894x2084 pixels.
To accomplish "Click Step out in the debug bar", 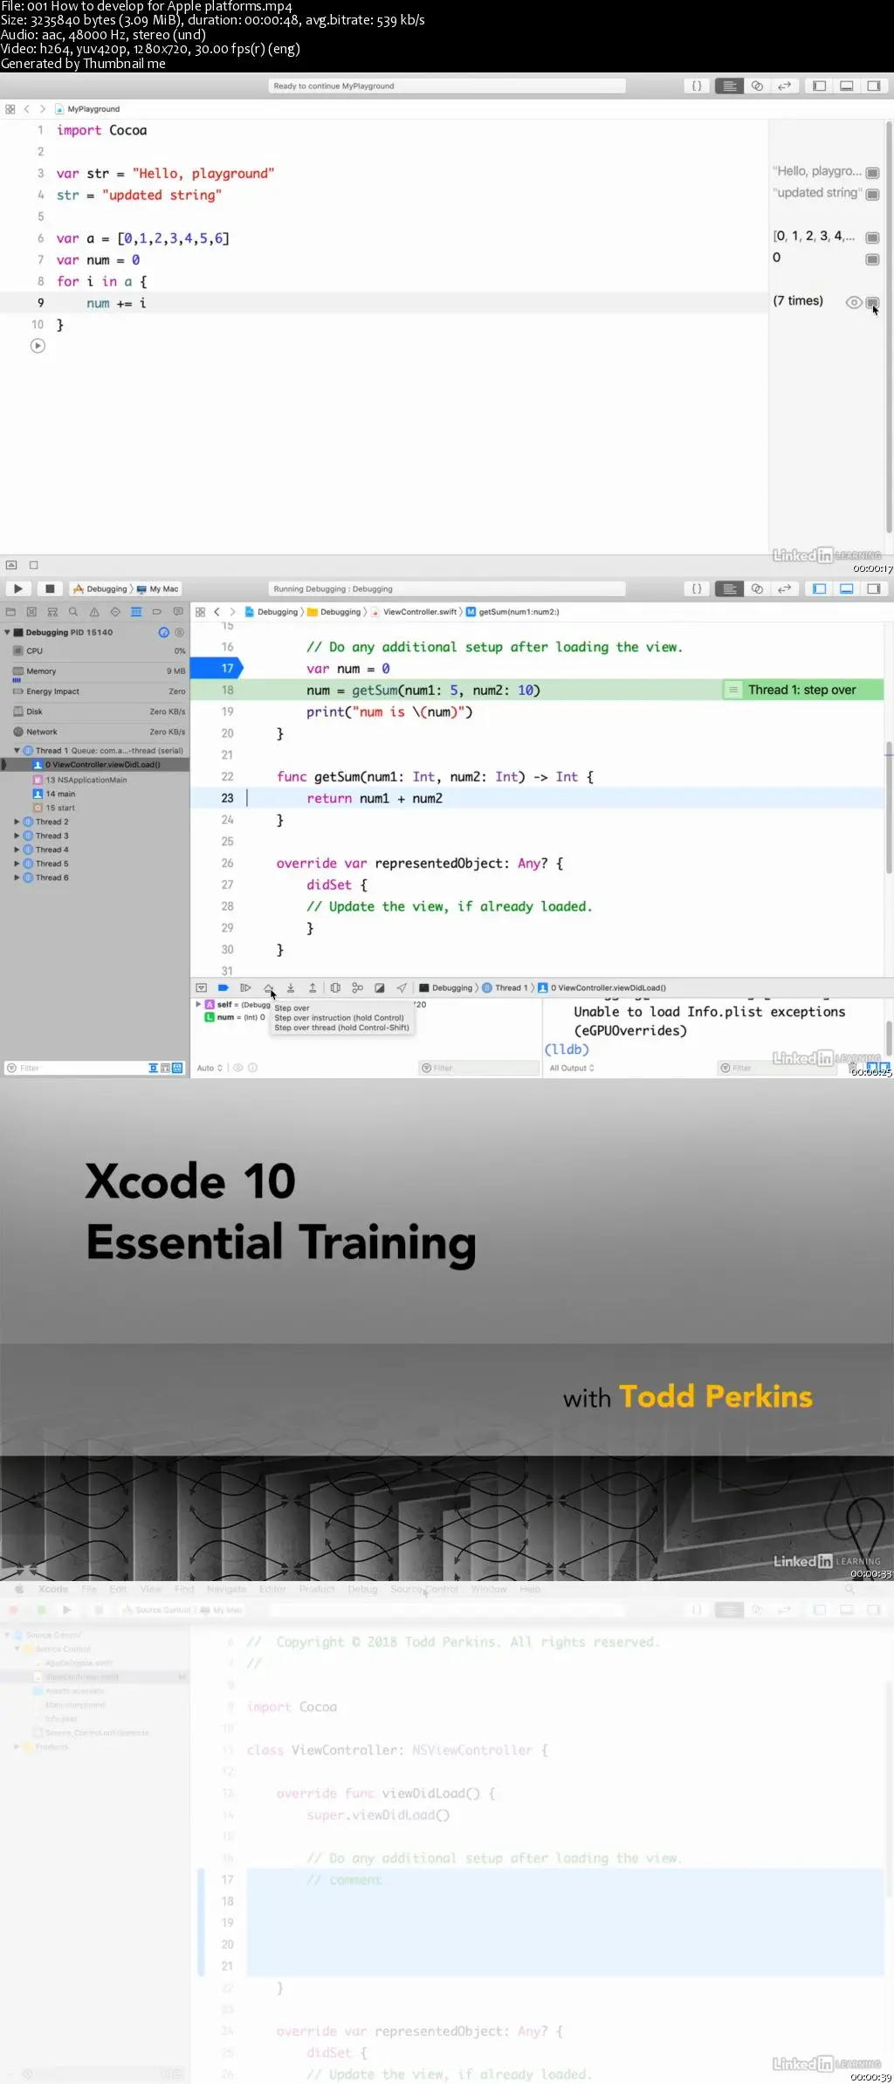I will tap(313, 987).
